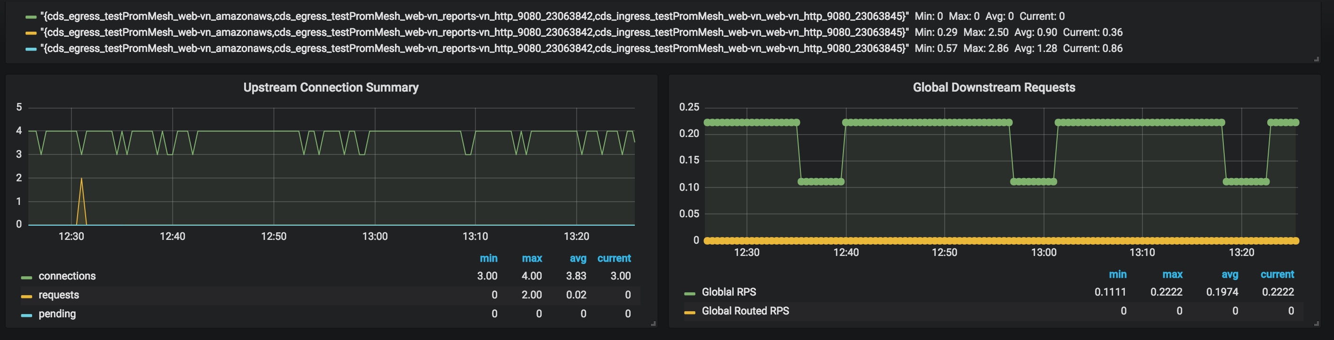Sort Upstream Connection Summary legend by avg
The width and height of the screenshot is (1334, 340).
(x=578, y=258)
